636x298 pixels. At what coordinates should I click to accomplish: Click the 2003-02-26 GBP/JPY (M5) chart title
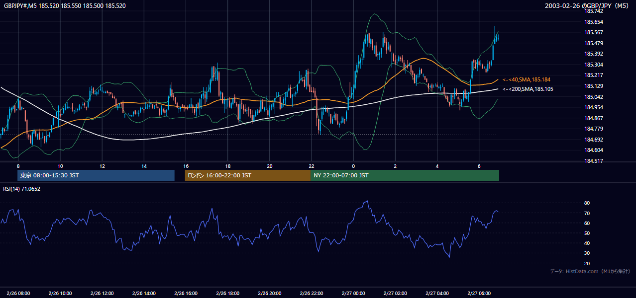(588, 6)
